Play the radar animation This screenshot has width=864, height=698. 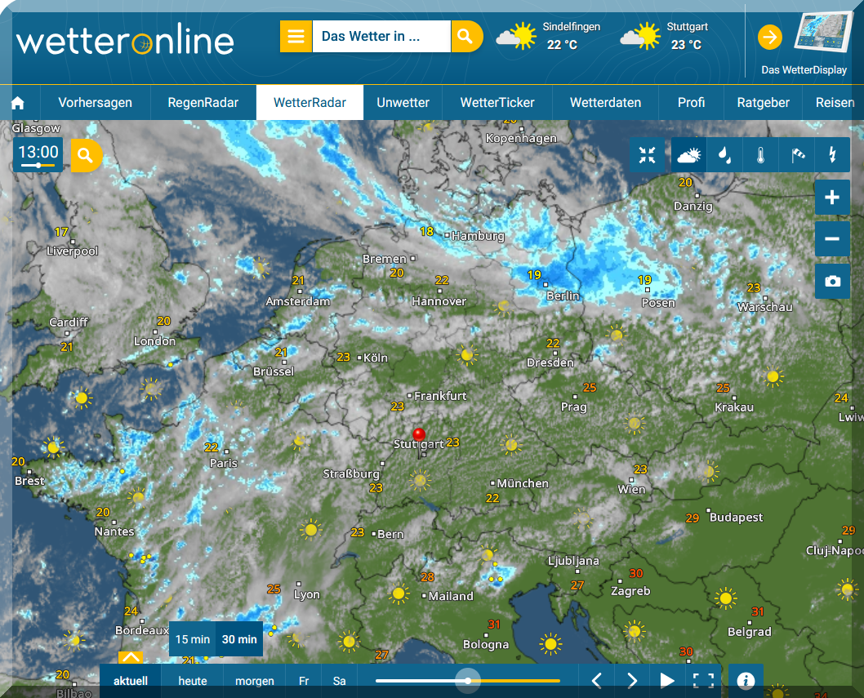tap(667, 680)
